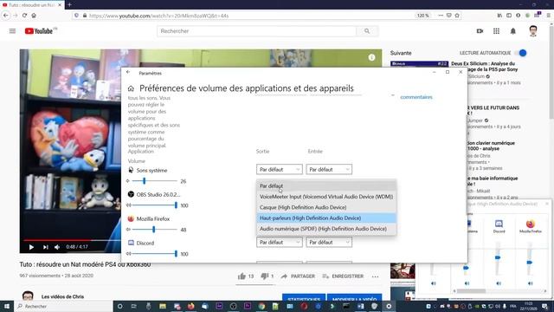
Task: Open YouTube notifications bell
Action: pyautogui.click(x=513, y=31)
